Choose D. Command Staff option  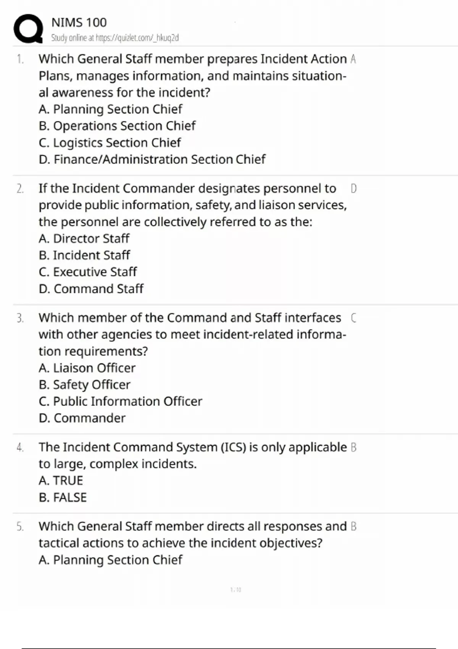[91, 289]
